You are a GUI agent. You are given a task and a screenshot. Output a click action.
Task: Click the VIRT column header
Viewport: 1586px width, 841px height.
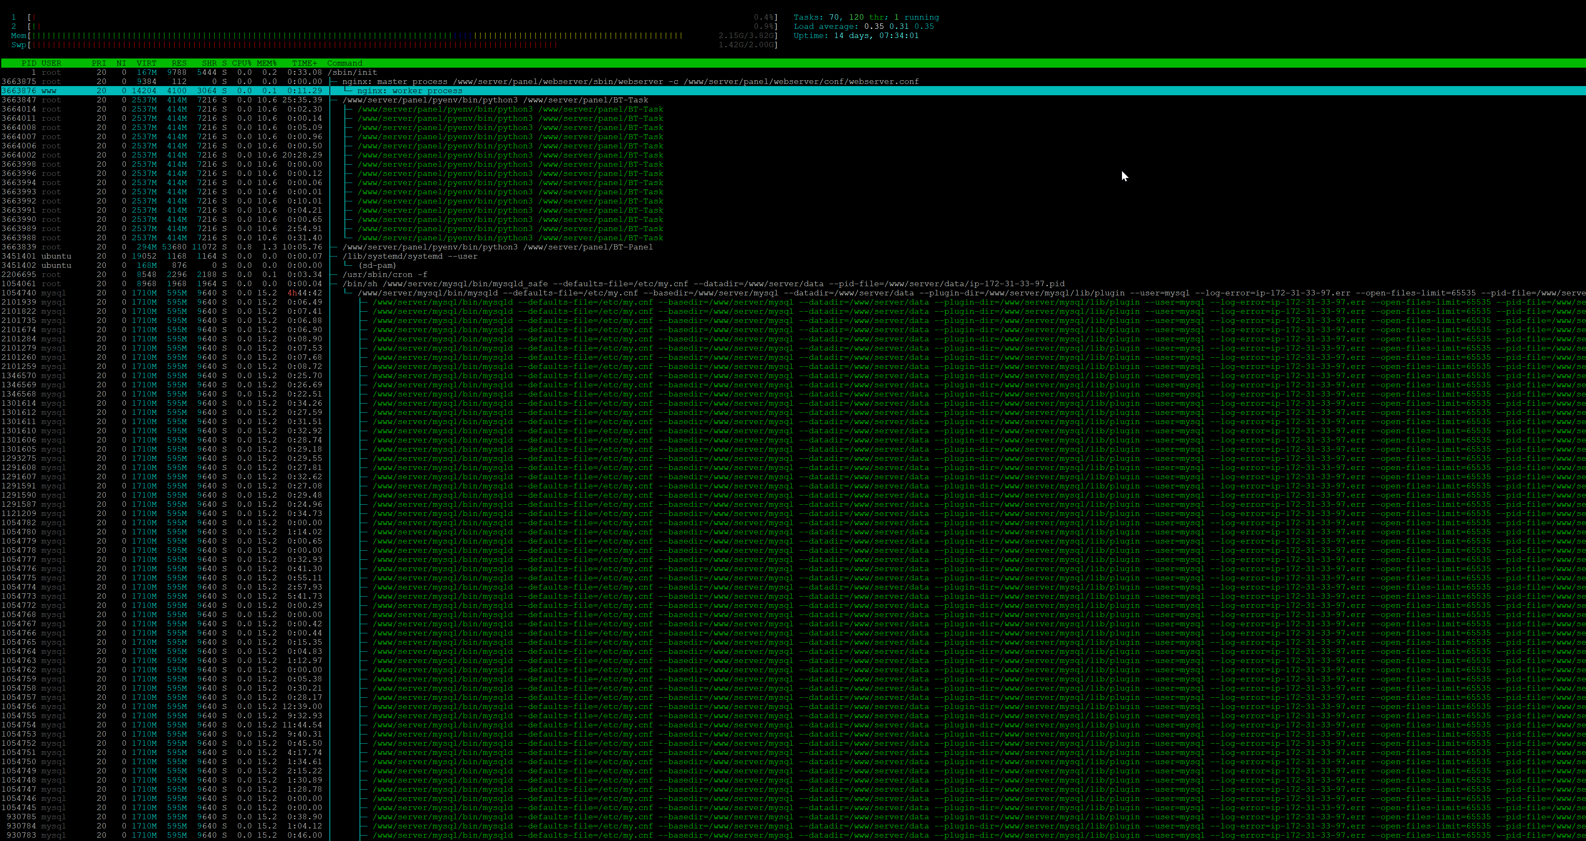(x=147, y=64)
